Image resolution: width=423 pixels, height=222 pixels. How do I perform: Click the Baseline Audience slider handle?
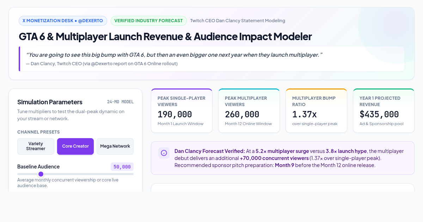(41, 174)
